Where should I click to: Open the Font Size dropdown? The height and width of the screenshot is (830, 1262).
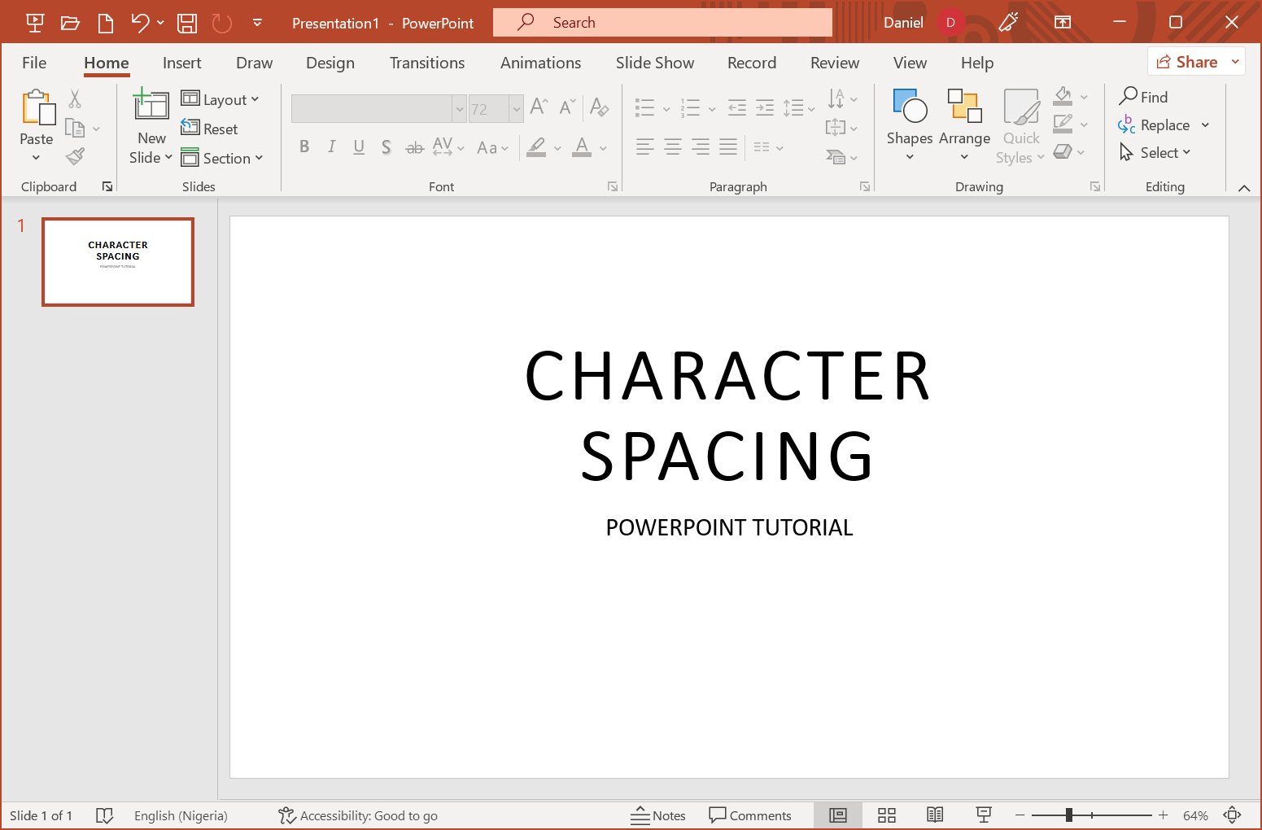click(x=518, y=108)
